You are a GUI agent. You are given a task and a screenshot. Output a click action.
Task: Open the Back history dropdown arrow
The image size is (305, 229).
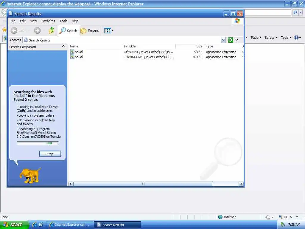point(29,30)
